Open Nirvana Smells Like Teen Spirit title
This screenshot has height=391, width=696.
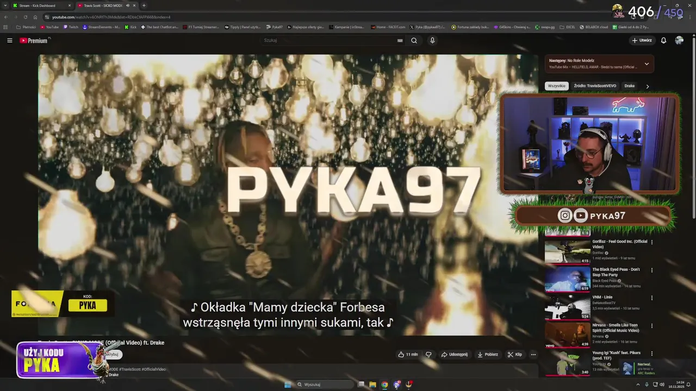(x=616, y=327)
